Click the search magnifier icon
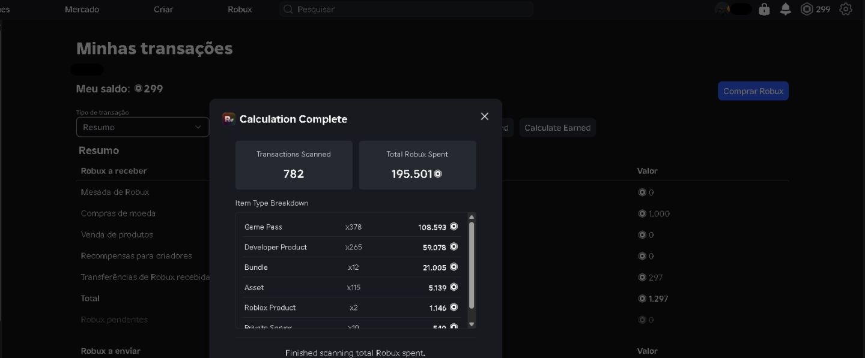The height and width of the screenshot is (358, 865). [x=288, y=9]
